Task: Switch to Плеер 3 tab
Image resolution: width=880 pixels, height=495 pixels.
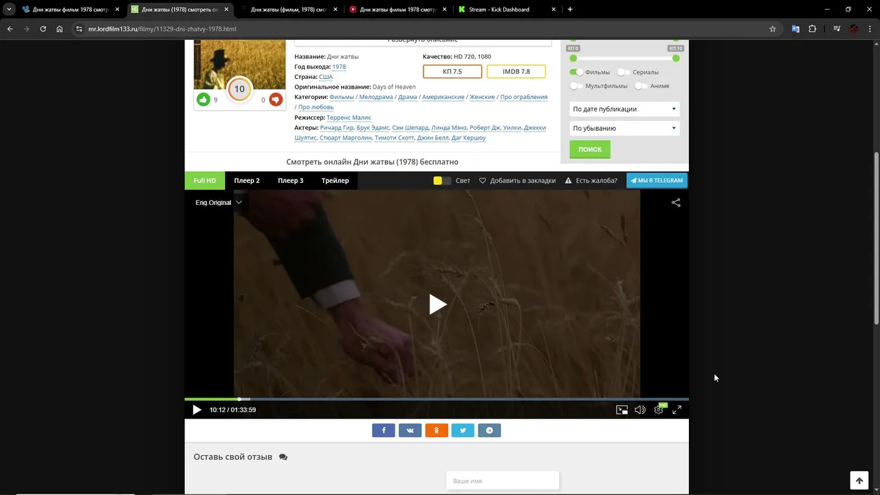Action: (290, 181)
